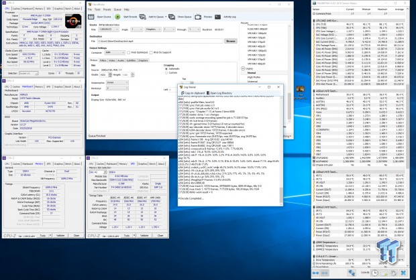
Task: Click the HWiNFO title bar app icon
Action: (315, 3)
